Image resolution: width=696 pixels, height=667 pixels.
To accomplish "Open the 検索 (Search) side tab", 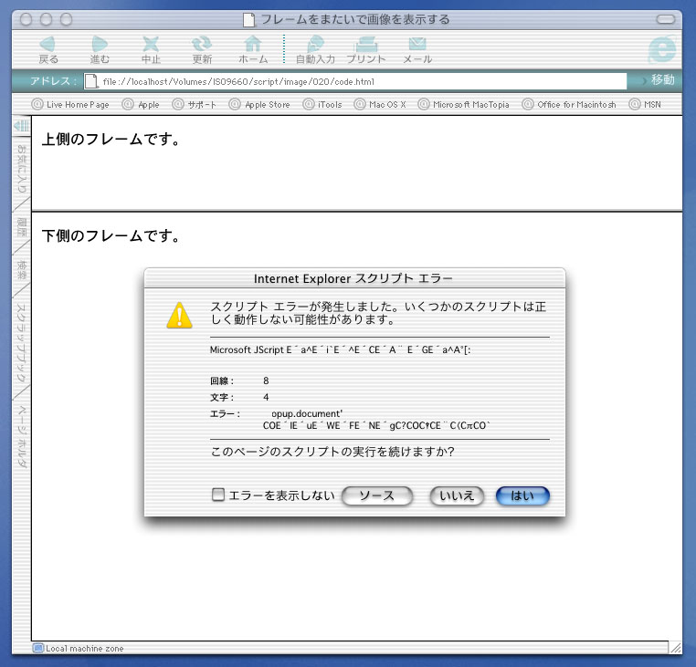I will click(21, 269).
